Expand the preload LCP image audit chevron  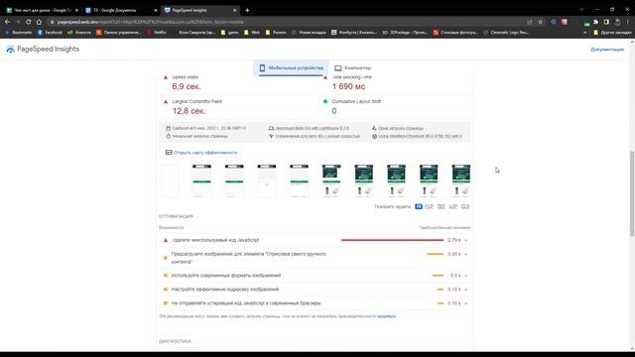465,254
